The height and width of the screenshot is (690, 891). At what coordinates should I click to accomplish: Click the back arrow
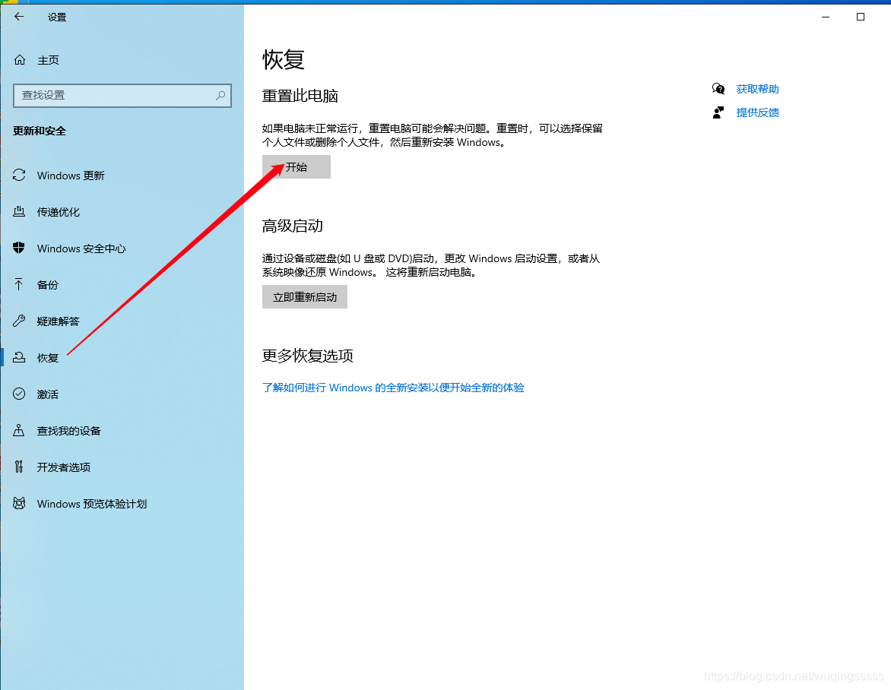click(x=18, y=16)
